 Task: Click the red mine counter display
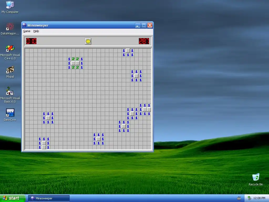[x=31, y=41]
